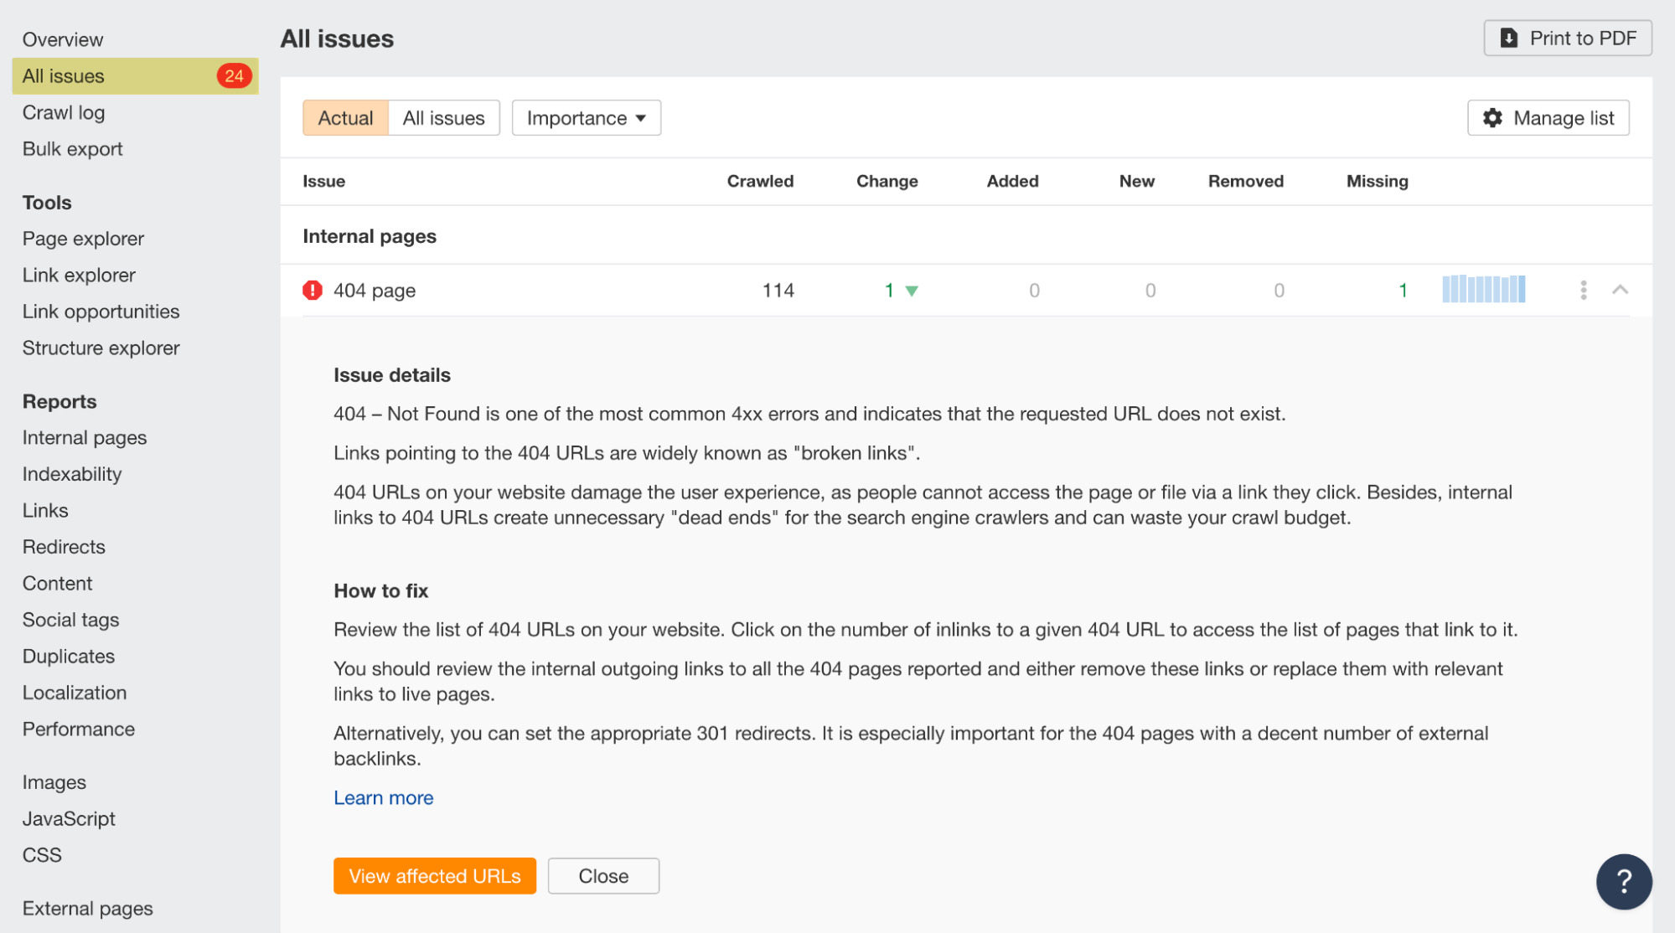The image size is (1675, 933).
Task: Collapse the 404 page details with the chevron
Action: (x=1622, y=290)
